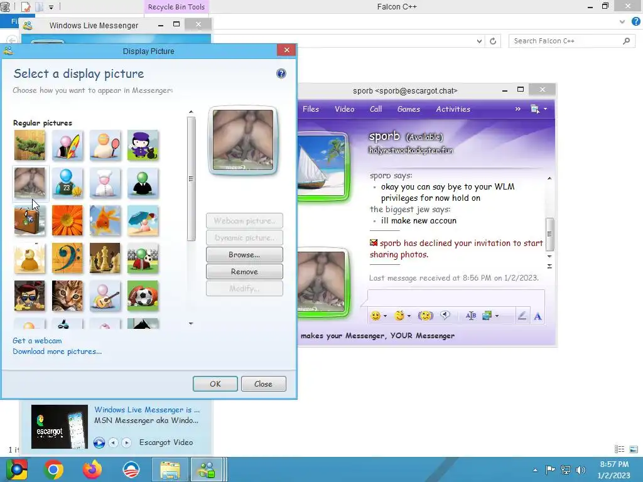This screenshot has width=643, height=482.
Task: Select the suitcase display picture
Action: pos(30,220)
